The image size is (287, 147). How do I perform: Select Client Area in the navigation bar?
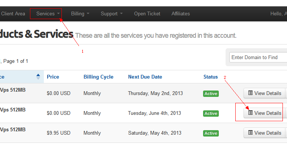[x=13, y=13]
